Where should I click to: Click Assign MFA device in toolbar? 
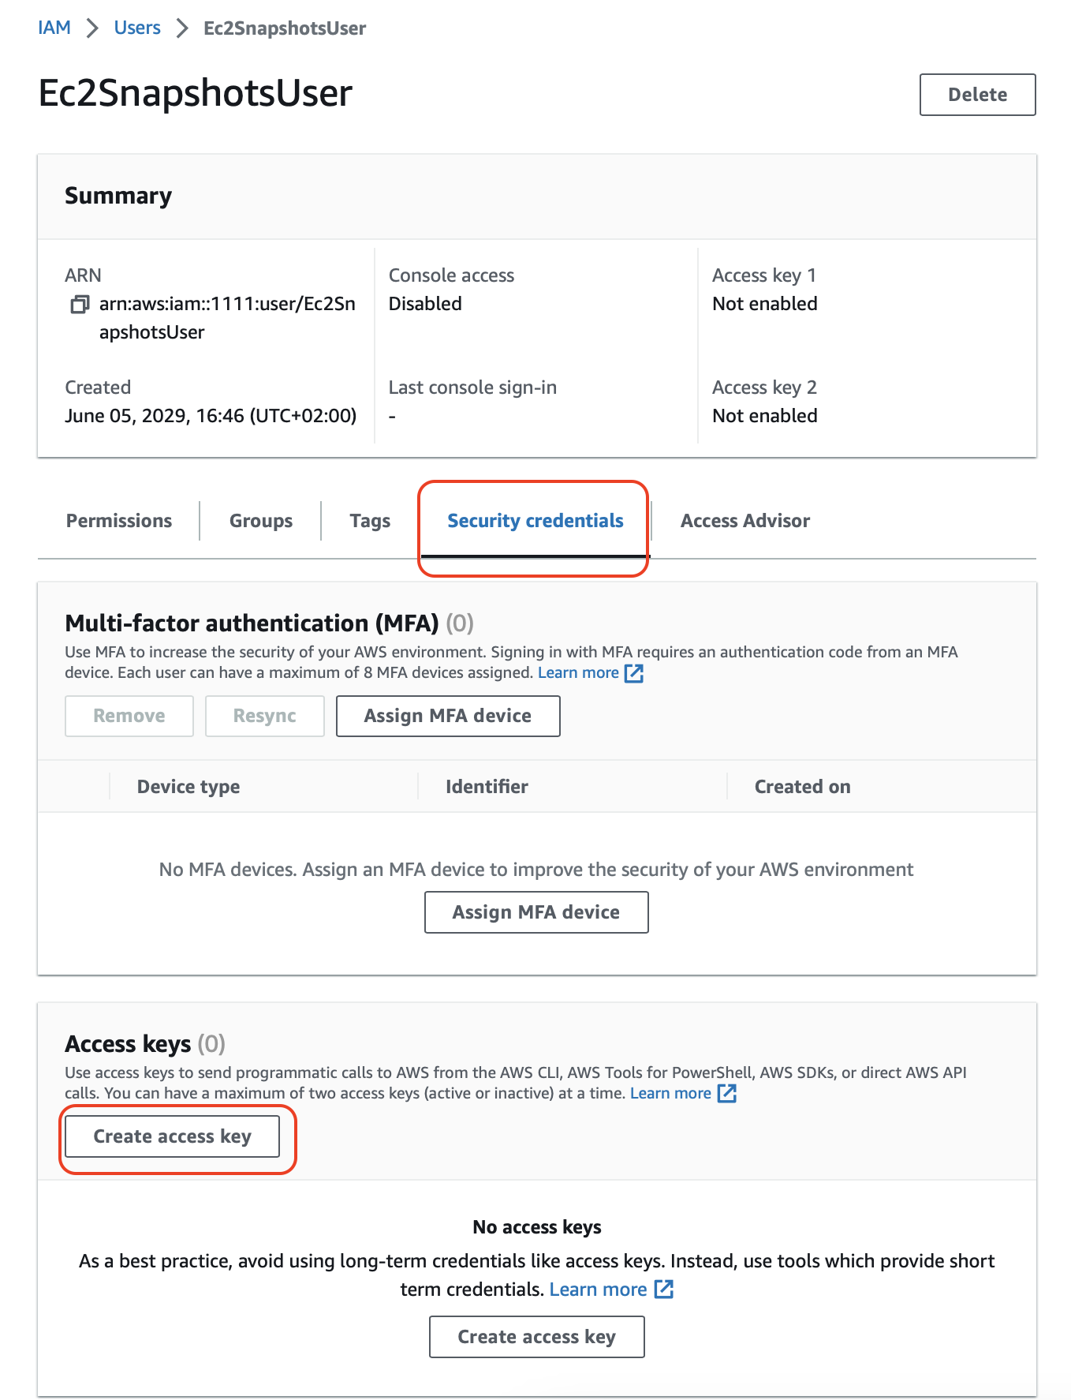447,716
